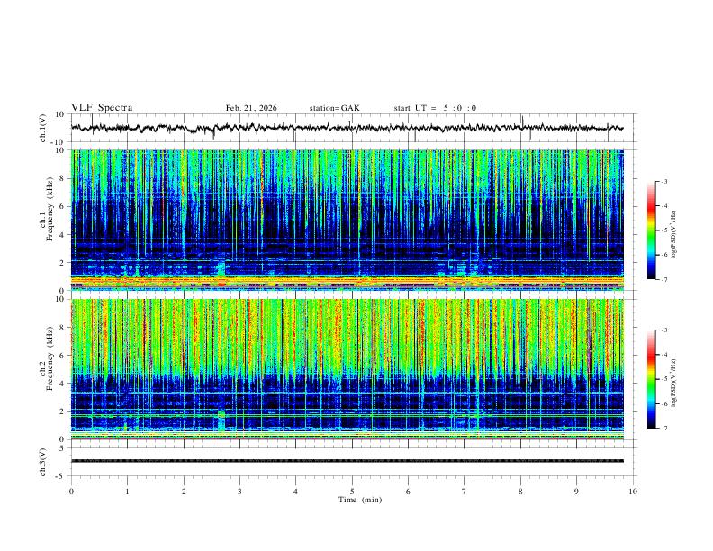
Task: Click the ch.1 frequency tick label "8"
Action: [64, 178]
